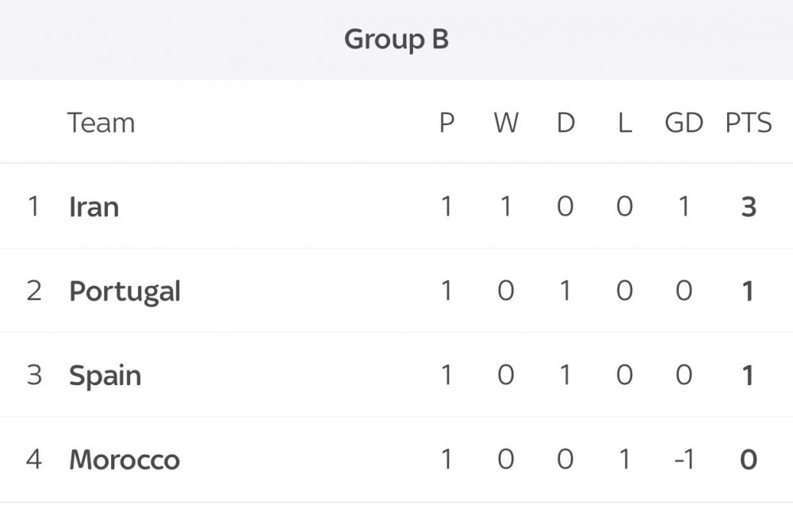Click Morocco's points total of 0
The width and height of the screenshot is (793, 507).
[748, 459]
